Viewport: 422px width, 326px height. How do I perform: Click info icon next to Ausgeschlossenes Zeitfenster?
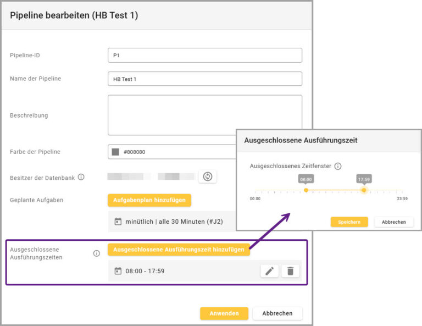pyautogui.click(x=338, y=166)
